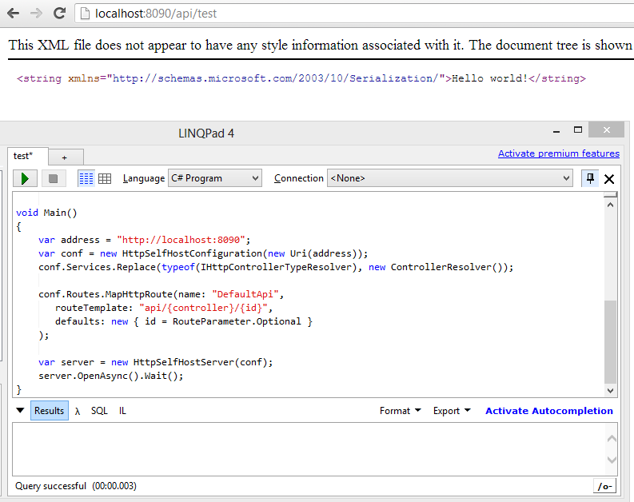Switch results to data grid view
634x502 pixels.
coord(105,178)
